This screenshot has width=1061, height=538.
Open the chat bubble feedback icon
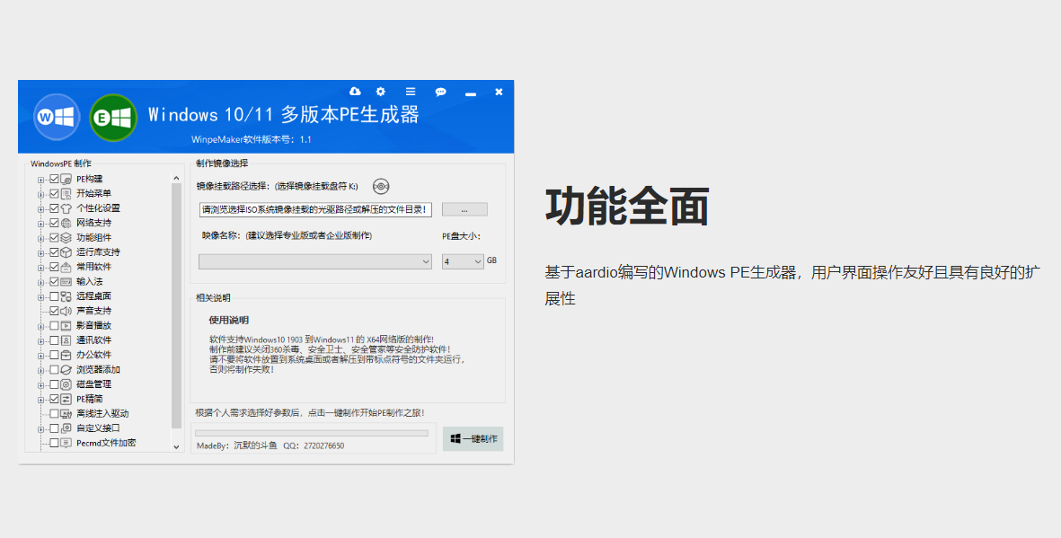[x=440, y=92]
